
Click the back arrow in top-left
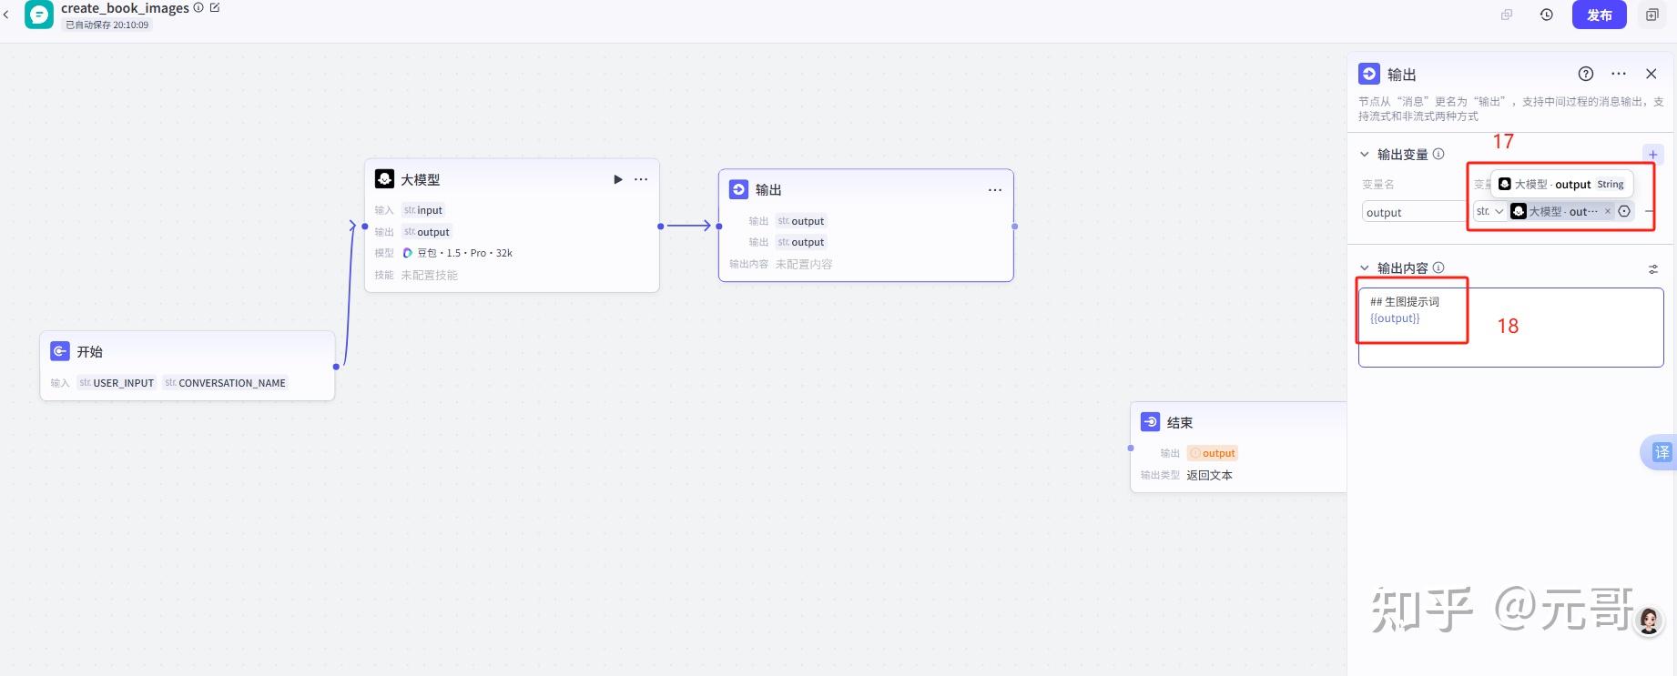[x=6, y=15]
